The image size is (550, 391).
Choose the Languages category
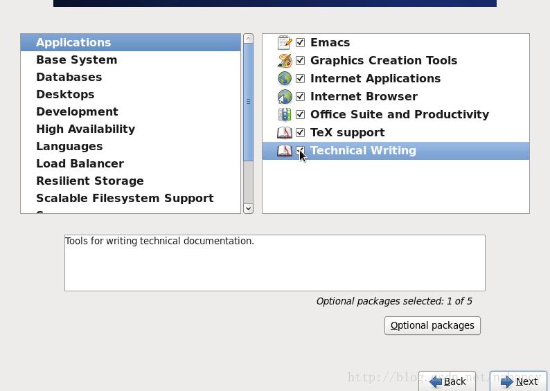pos(69,147)
